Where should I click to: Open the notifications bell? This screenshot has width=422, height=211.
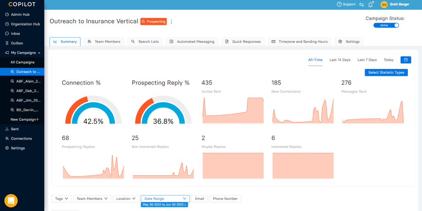click(x=370, y=5)
